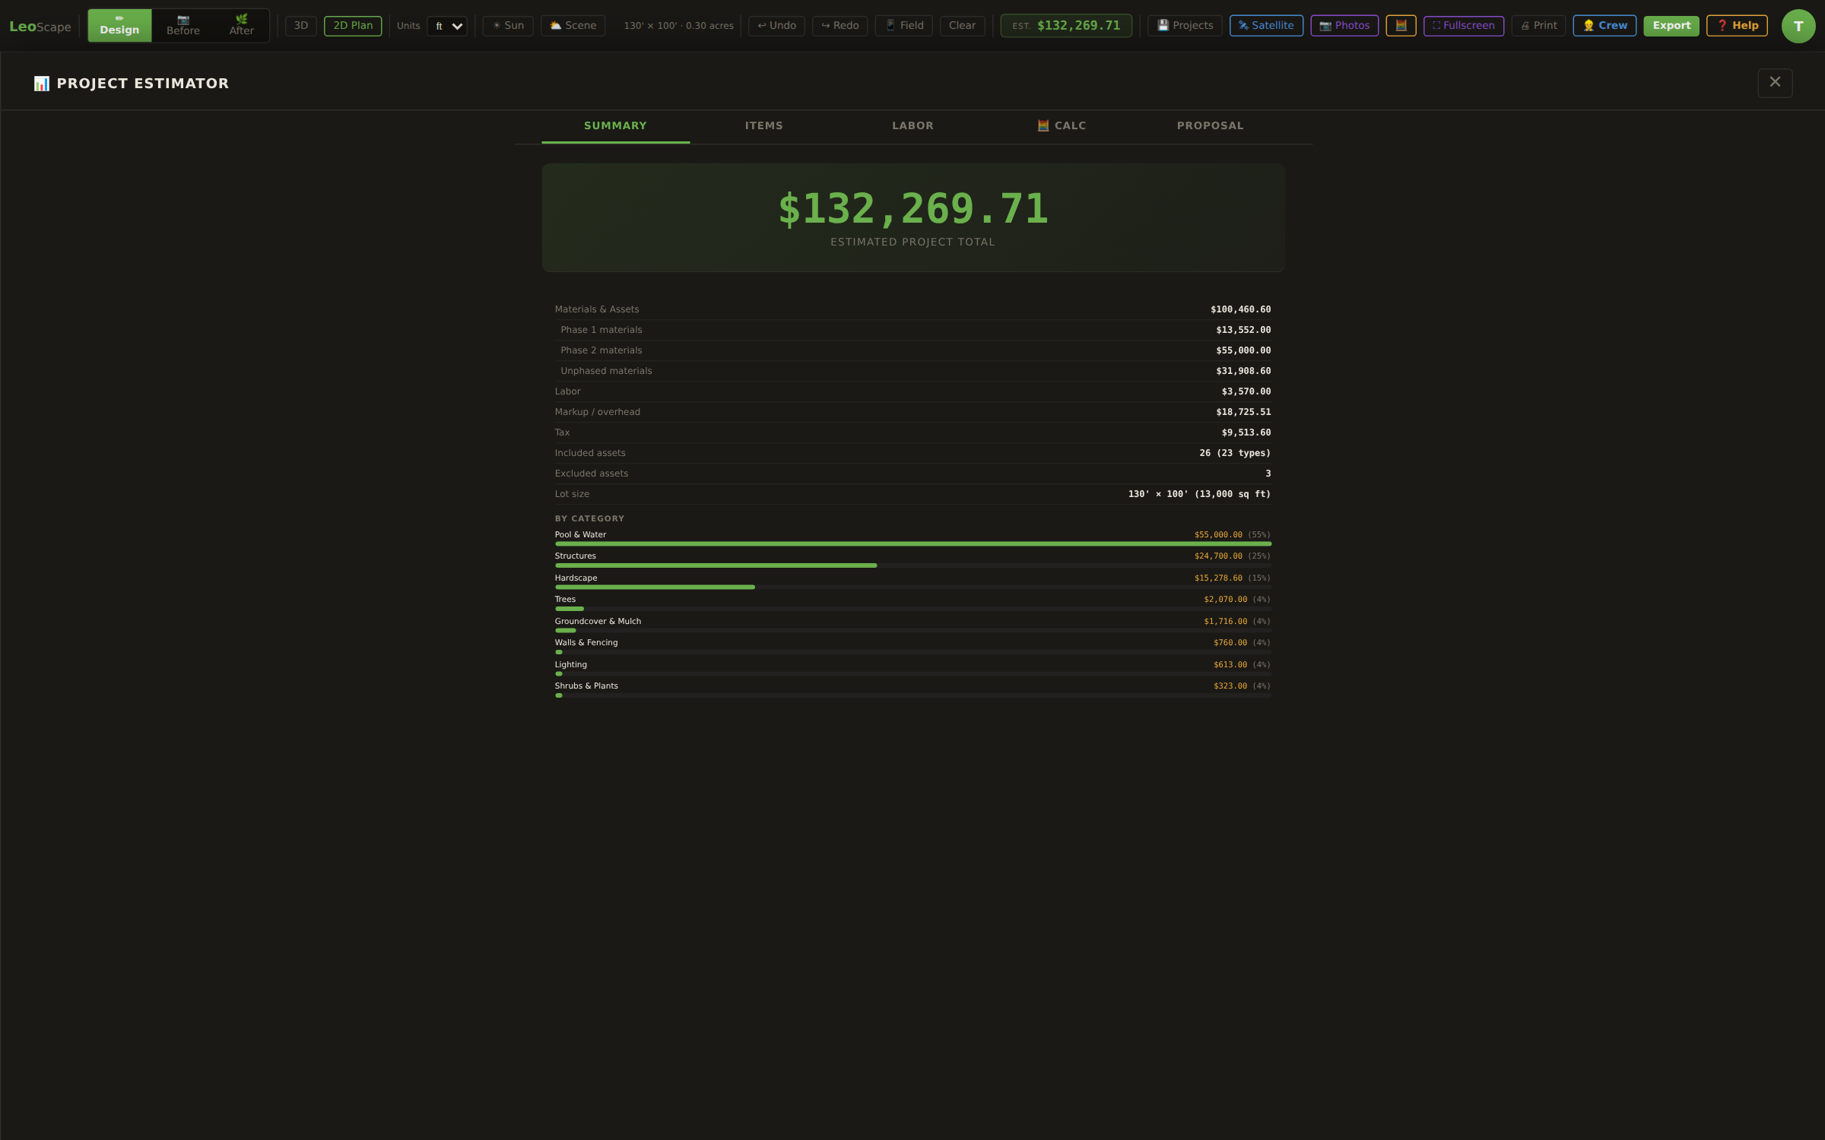Screen dimensions: 1825x1140
Task: Select the Summary tab
Action: click(x=615, y=126)
